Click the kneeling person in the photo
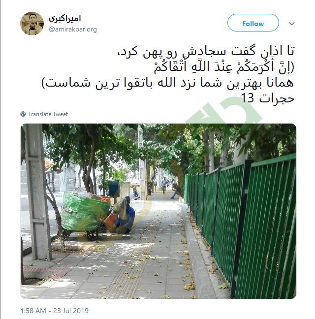The height and width of the screenshot is (319, 315). pos(124,216)
